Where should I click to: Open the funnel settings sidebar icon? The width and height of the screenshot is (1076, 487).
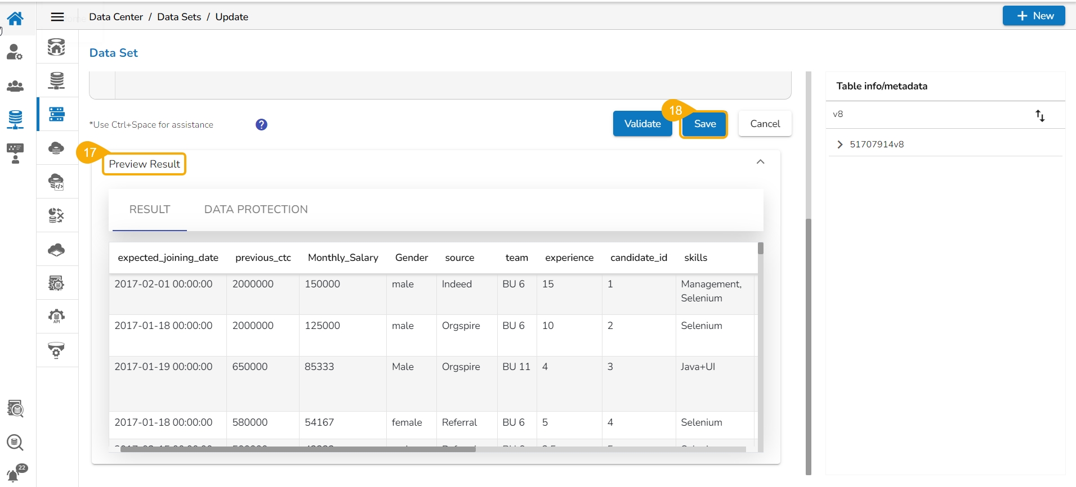click(x=56, y=350)
